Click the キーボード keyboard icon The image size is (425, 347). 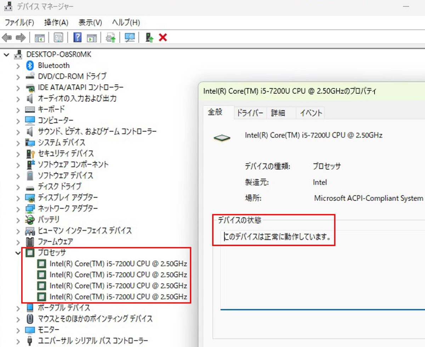30,109
